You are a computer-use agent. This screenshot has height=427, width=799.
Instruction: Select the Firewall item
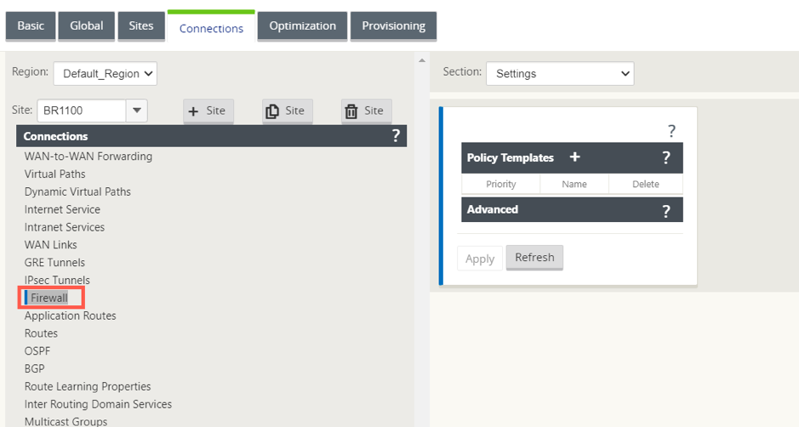49,298
